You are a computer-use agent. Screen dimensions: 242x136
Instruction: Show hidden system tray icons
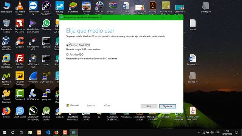pos(199,133)
